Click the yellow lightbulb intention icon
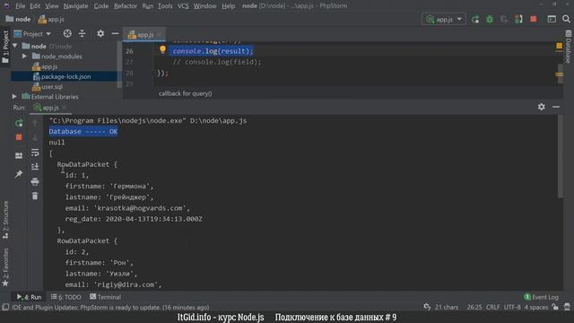The height and width of the screenshot is (323, 574). click(x=162, y=50)
